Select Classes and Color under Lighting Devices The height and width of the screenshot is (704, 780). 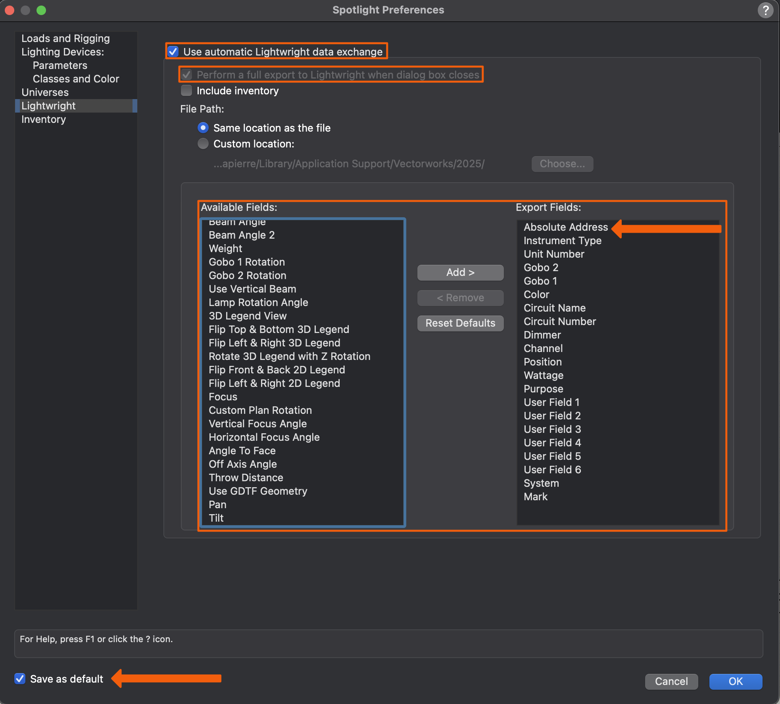coord(76,79)
